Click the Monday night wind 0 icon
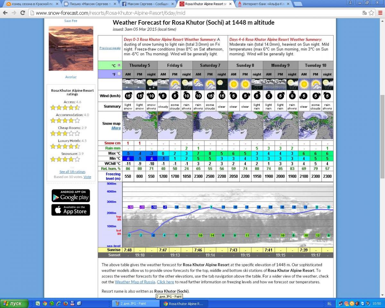The height and width of the screenshot is (308, 385). [292, 96]
